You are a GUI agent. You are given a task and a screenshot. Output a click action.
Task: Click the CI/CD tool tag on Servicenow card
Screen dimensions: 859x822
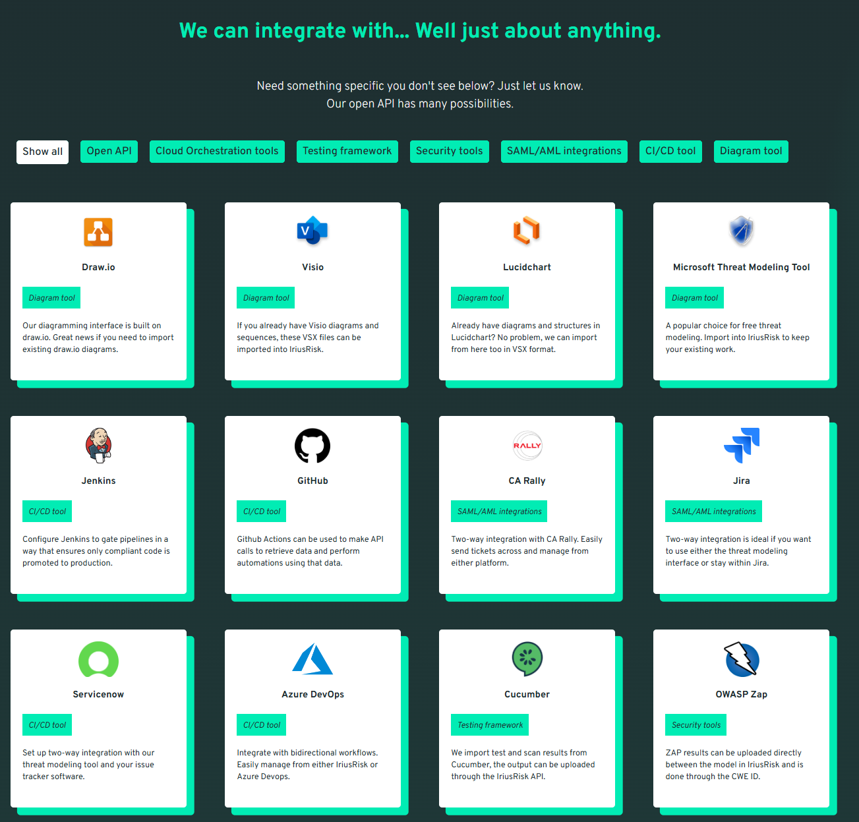(47, 725)
